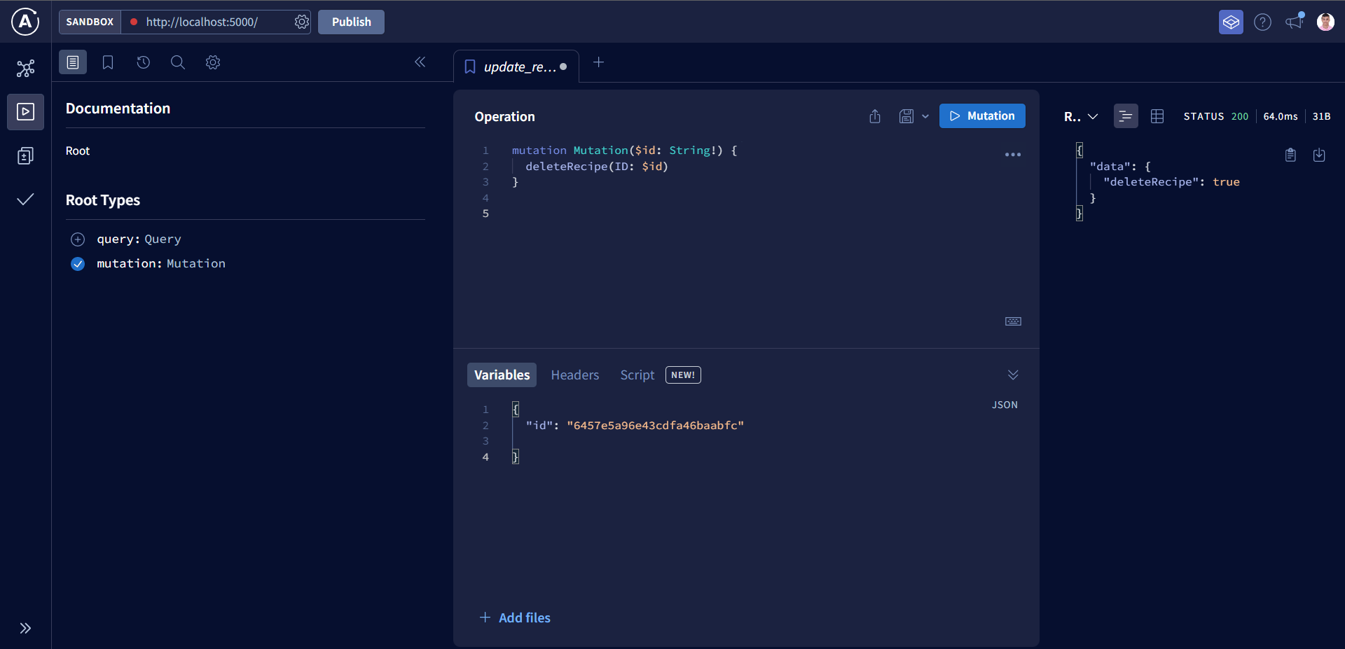
Task: Open the schema search icon
Action: coord(178,62)
